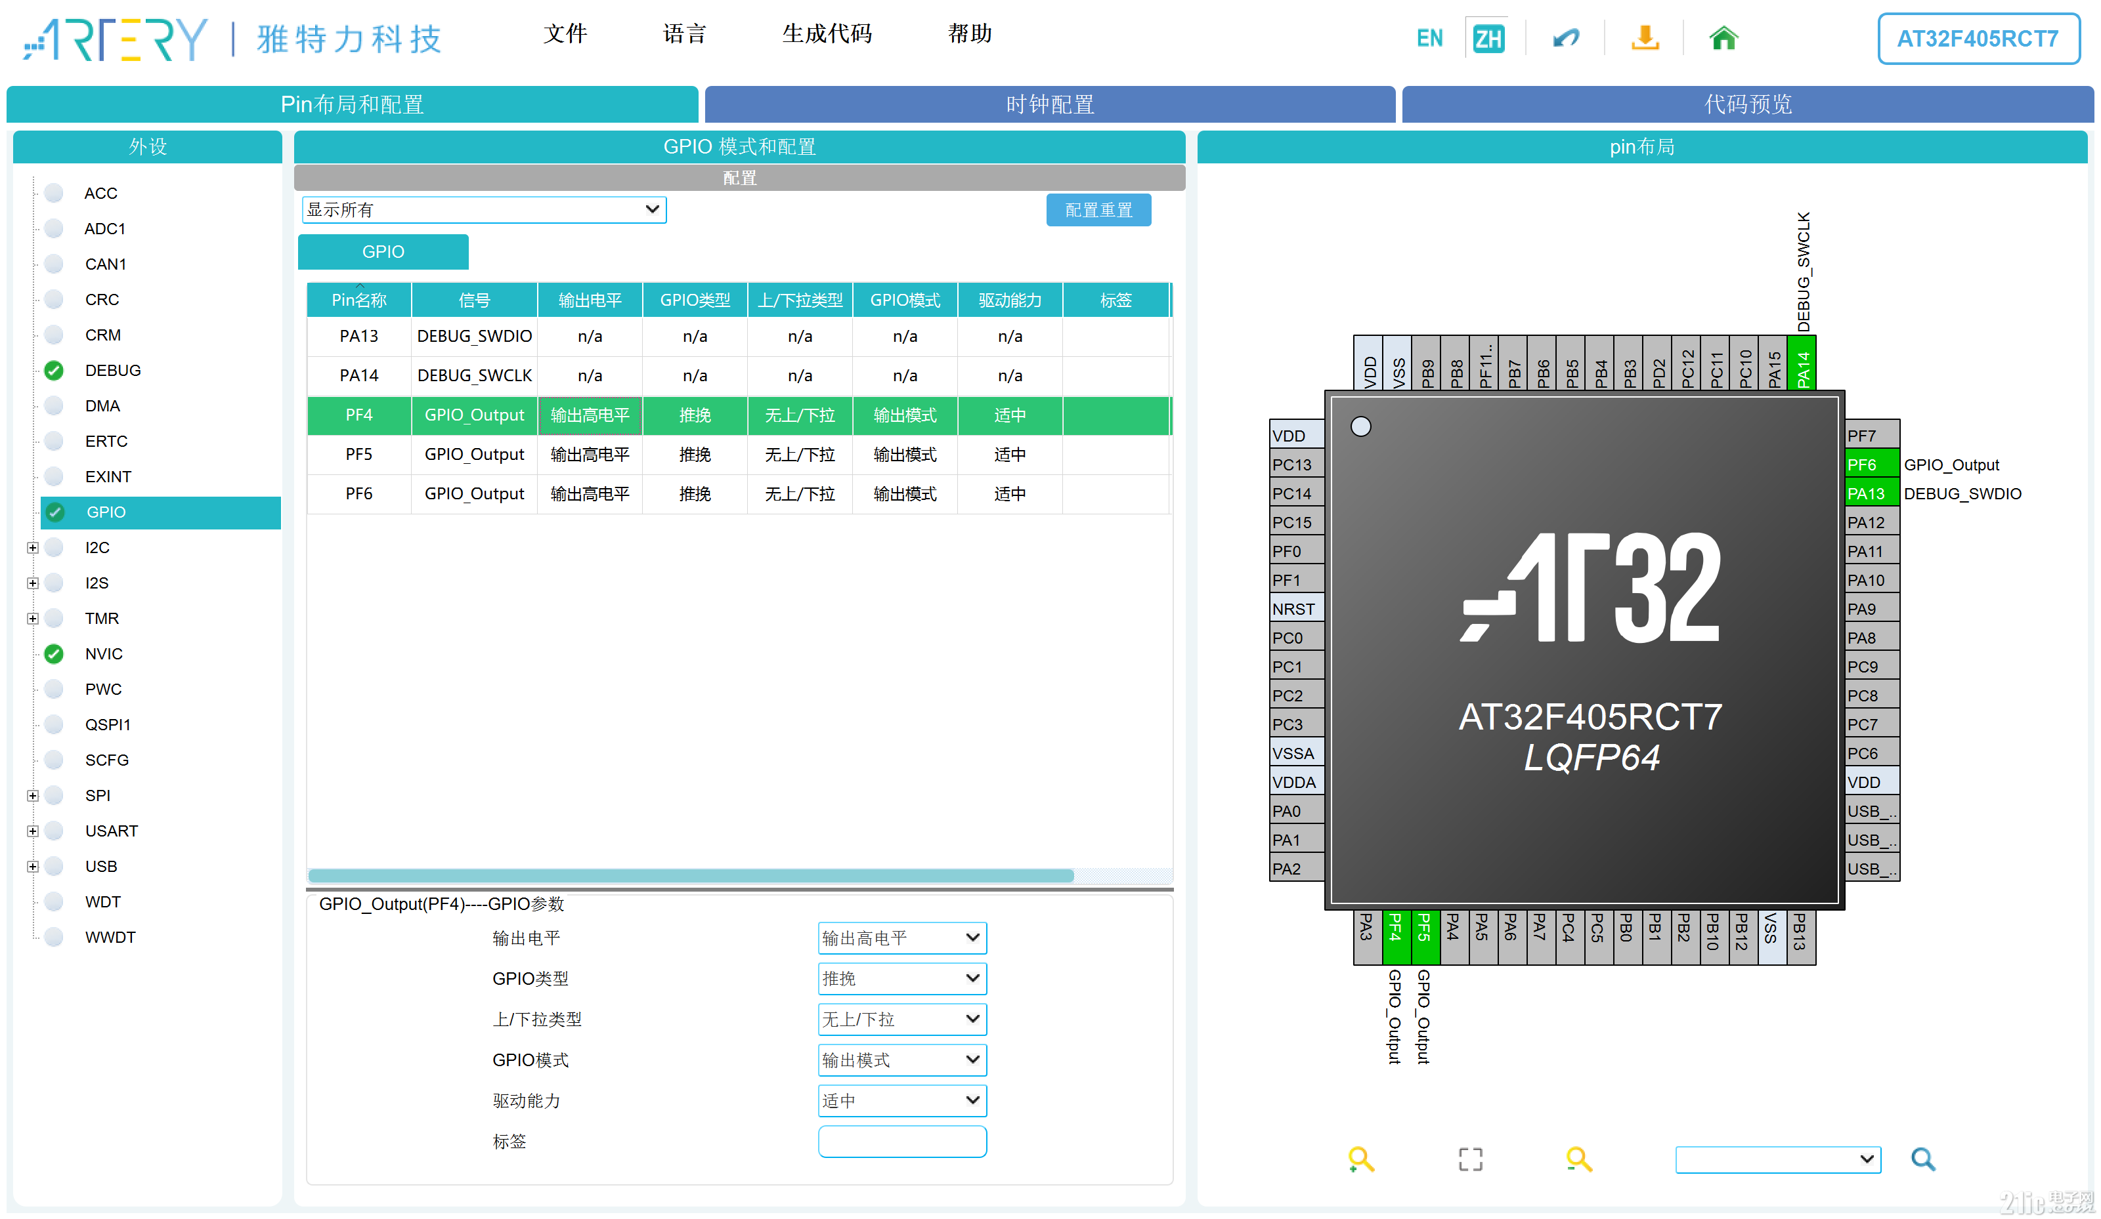Expand the USART tree node
2101x1219 pixels.
[33, 830]
